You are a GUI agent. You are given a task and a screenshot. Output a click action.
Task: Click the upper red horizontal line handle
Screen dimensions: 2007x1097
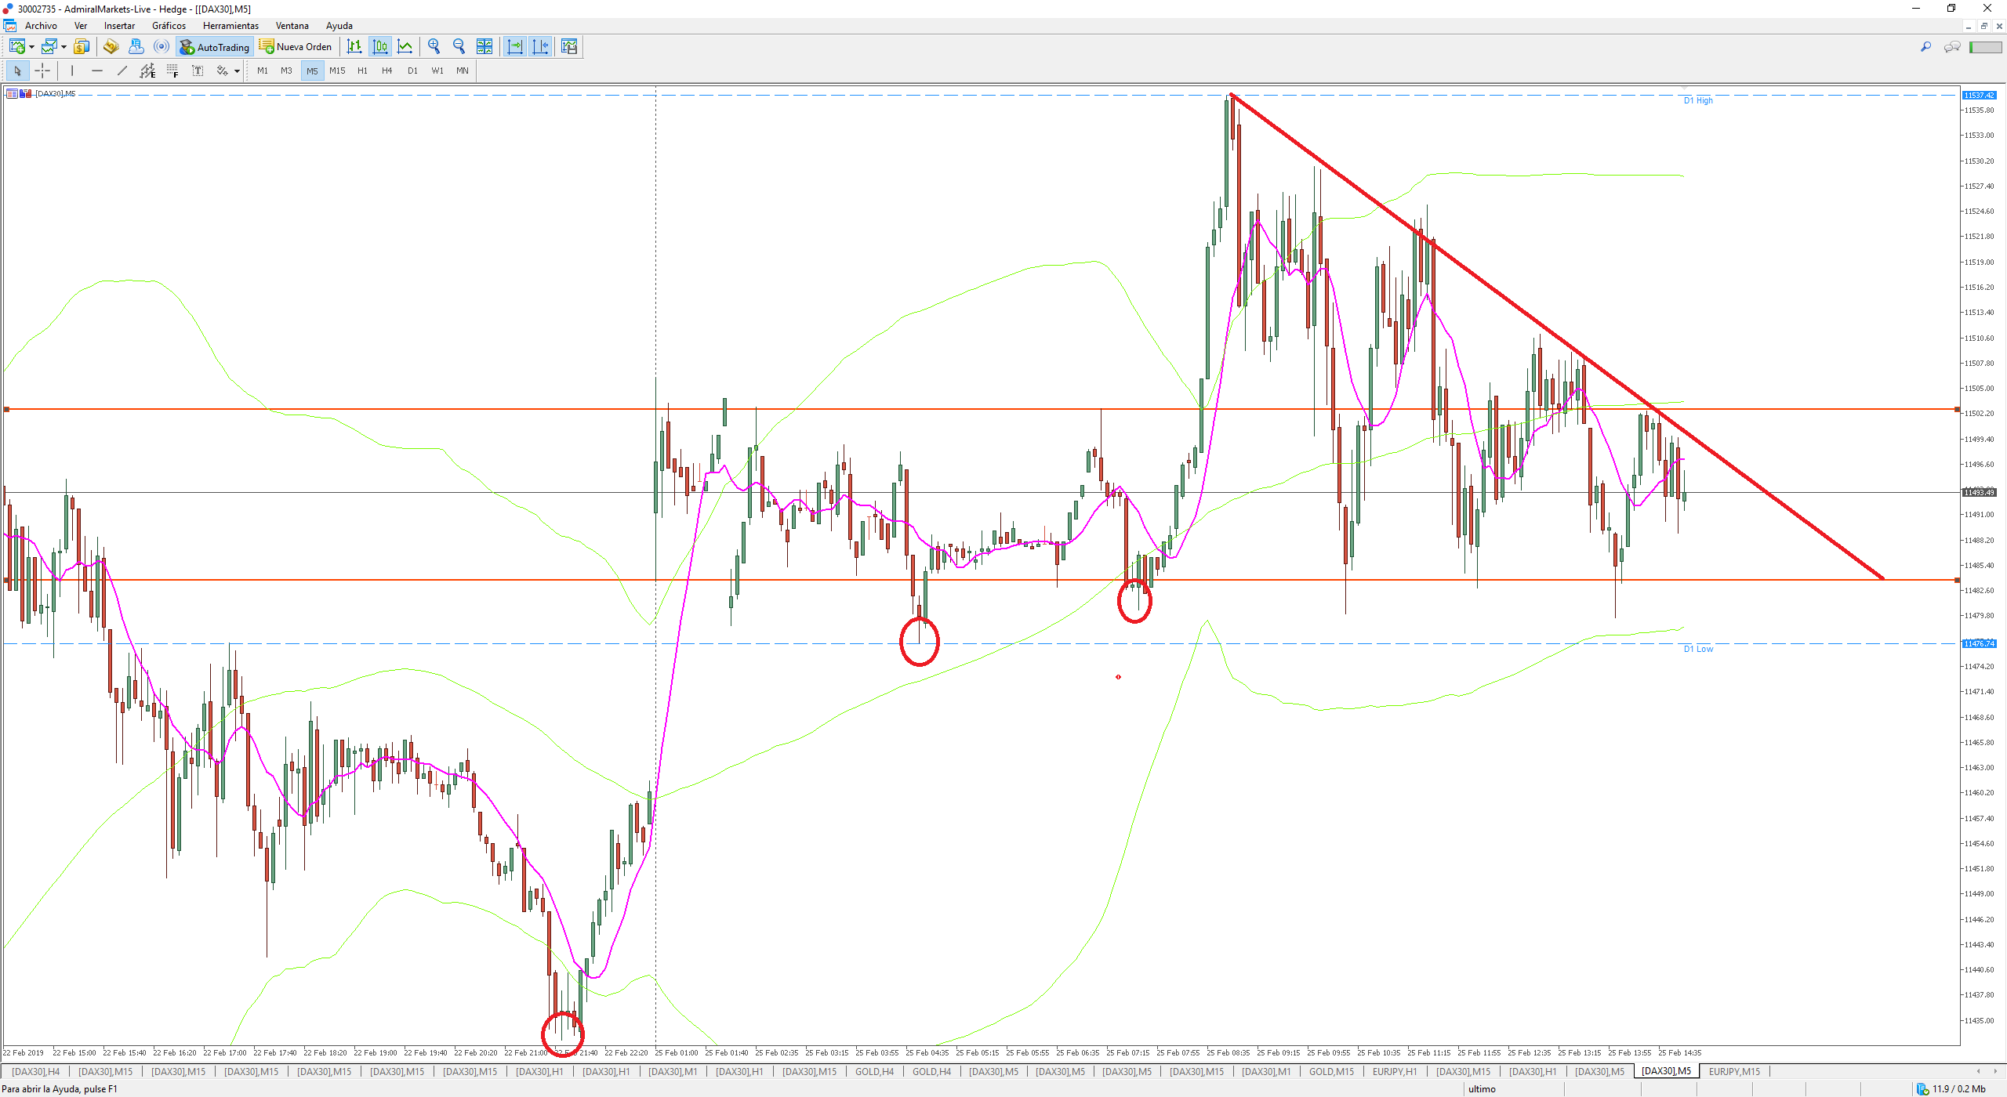[x=7, y=409]
